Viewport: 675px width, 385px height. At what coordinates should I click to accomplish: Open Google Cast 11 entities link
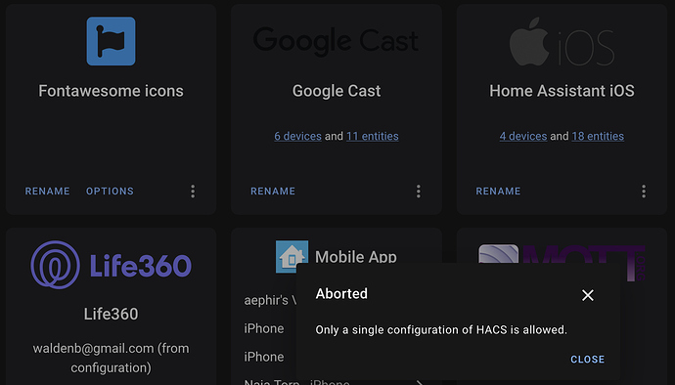tap(373, 136)
